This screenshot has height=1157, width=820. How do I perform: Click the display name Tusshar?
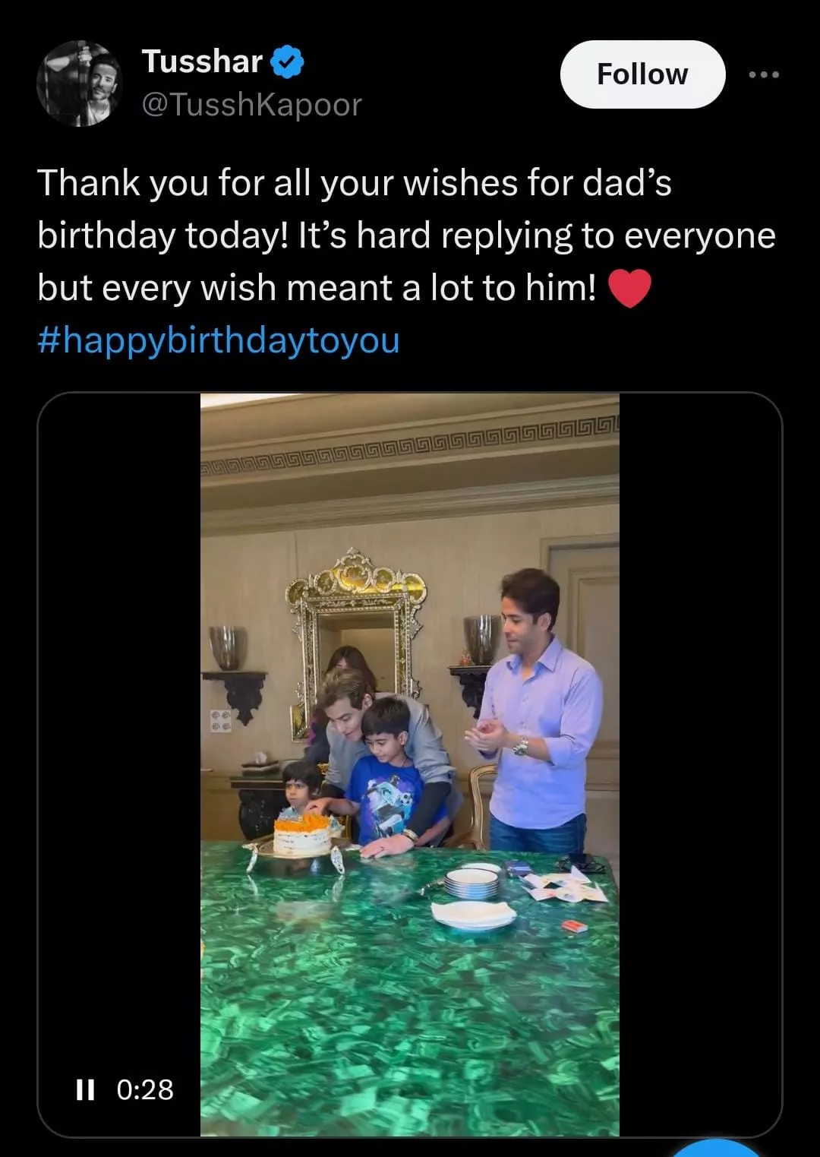[202, 62]
